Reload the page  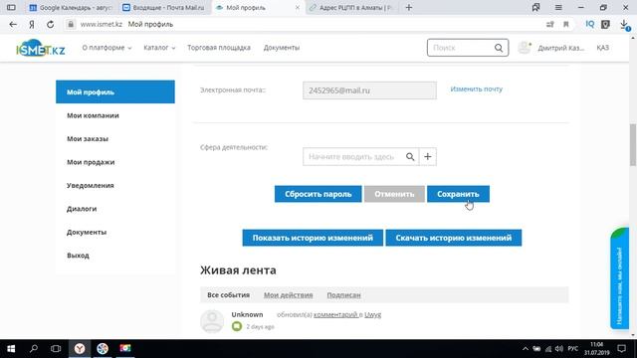pos(50,24)
